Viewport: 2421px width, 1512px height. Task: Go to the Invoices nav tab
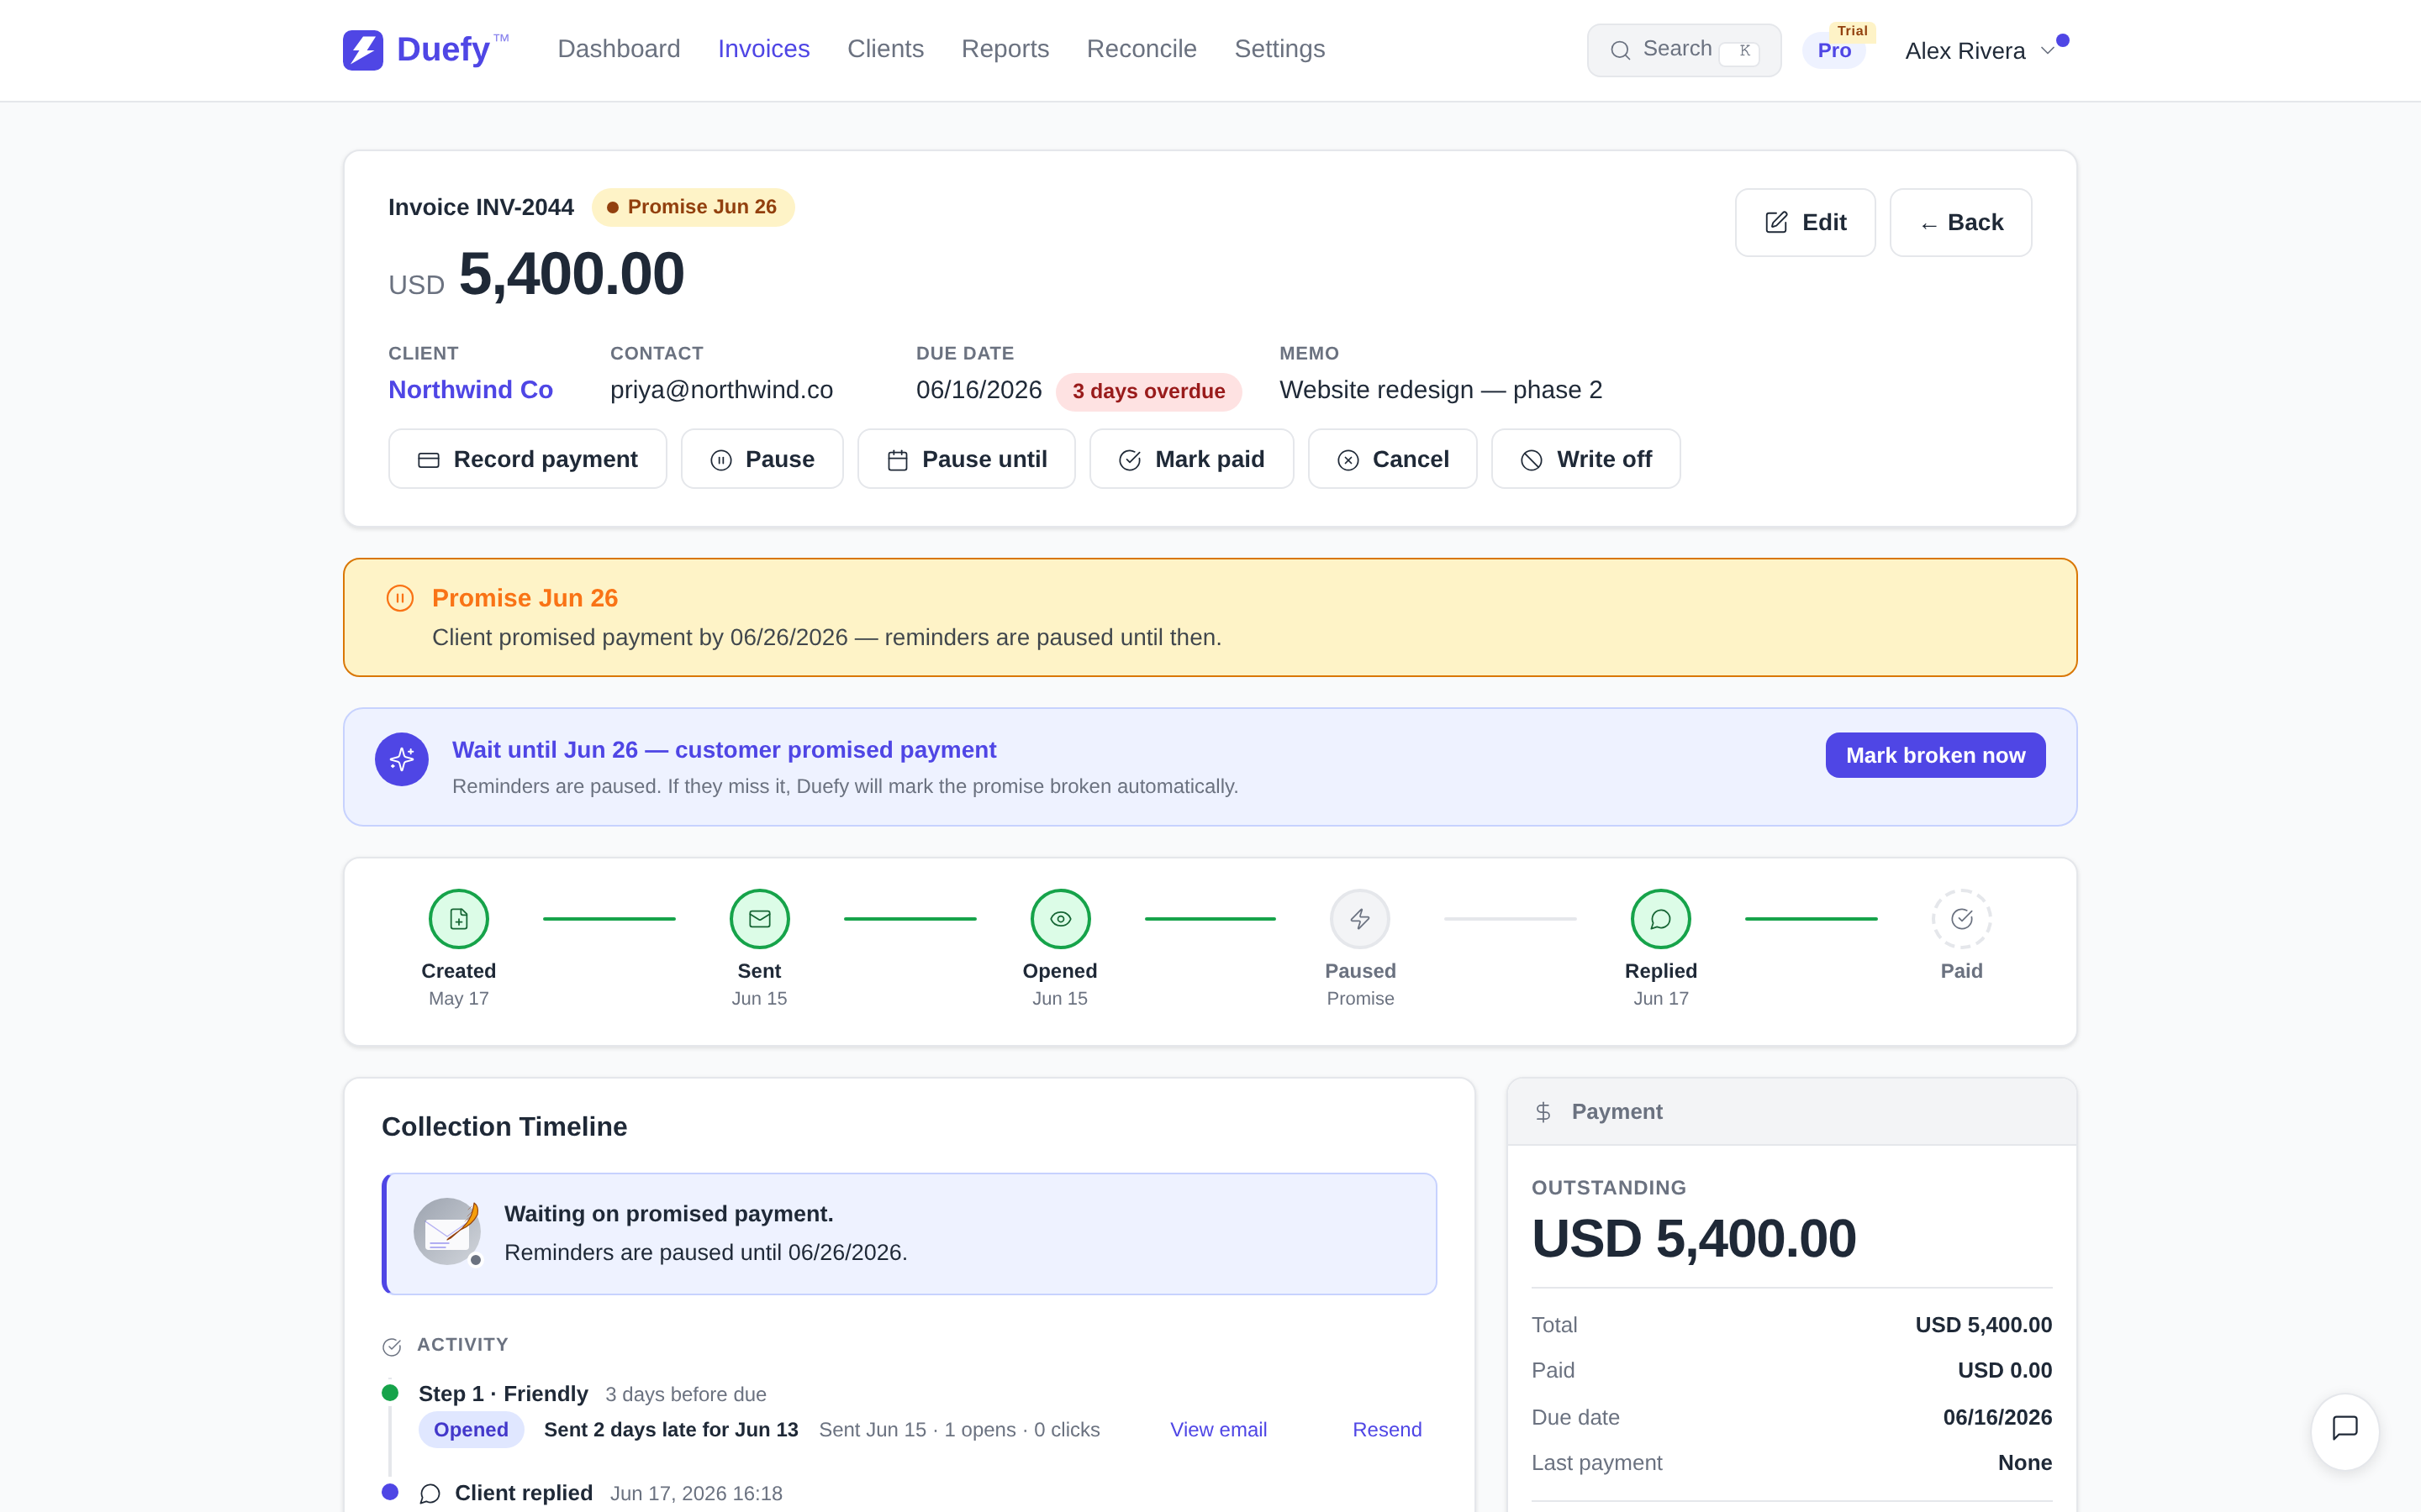tap(763, 49)
